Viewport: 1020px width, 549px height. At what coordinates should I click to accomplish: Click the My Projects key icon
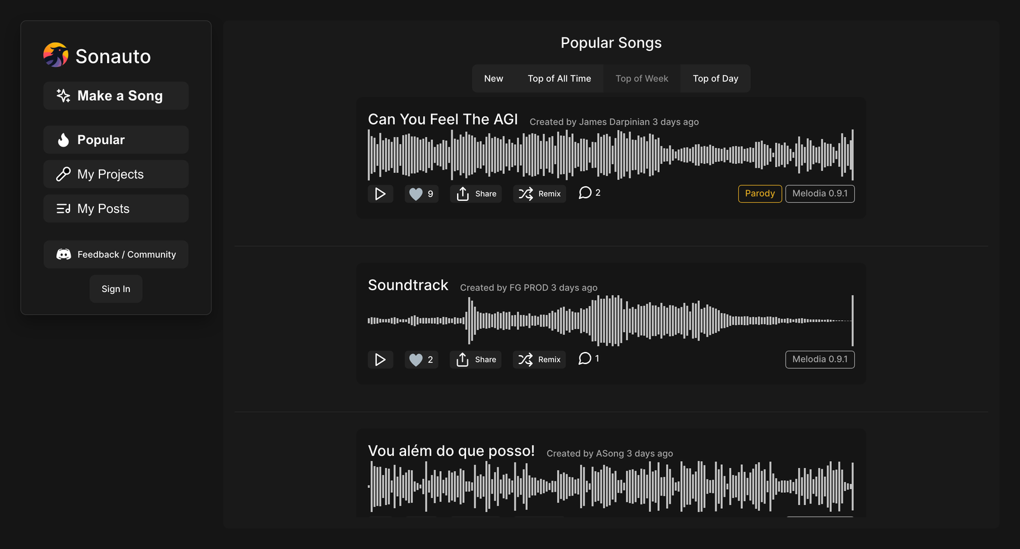click(62, 173)
